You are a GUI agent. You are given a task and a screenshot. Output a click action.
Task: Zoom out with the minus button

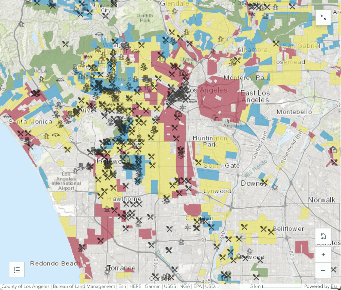coord(323,270)
